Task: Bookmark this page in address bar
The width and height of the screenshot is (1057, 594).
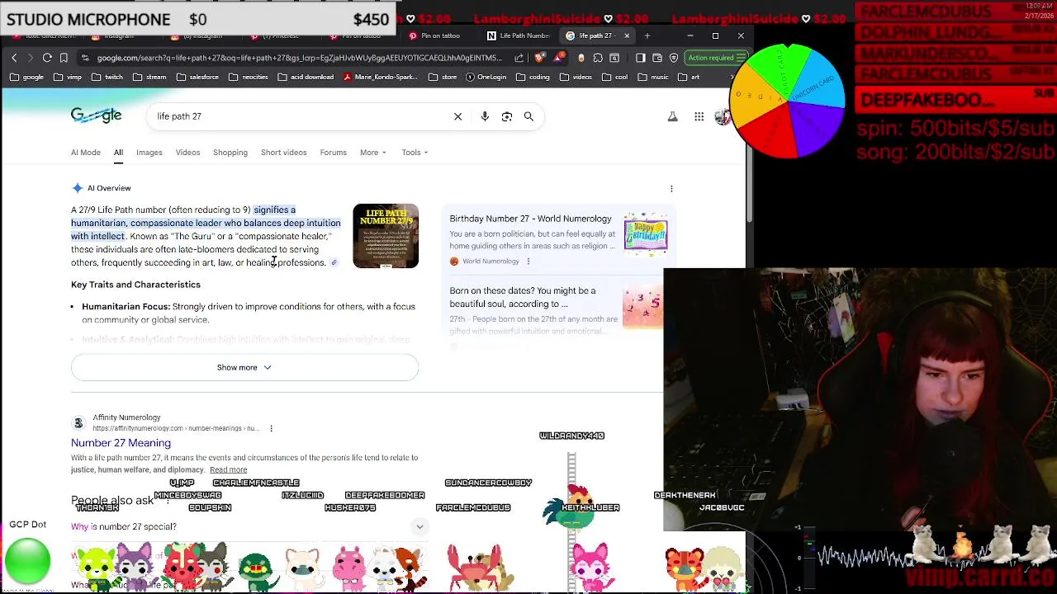Action: pyautogui.click(x=64, y=58)
